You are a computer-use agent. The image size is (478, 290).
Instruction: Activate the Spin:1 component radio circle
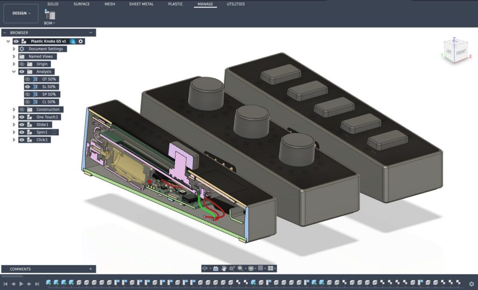(54, 132)
